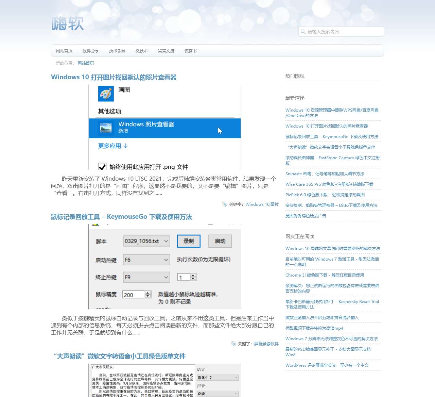Click the 屏幕录像软件 keyword tag link

[266, 344]
